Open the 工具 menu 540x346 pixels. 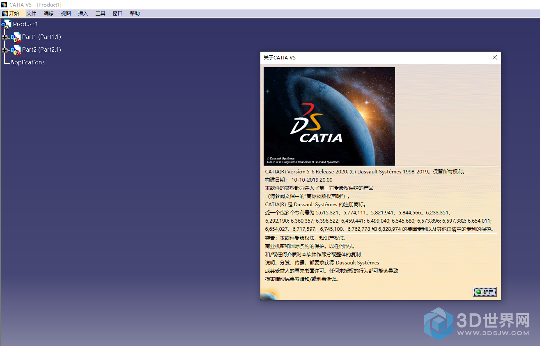point(100,14)
